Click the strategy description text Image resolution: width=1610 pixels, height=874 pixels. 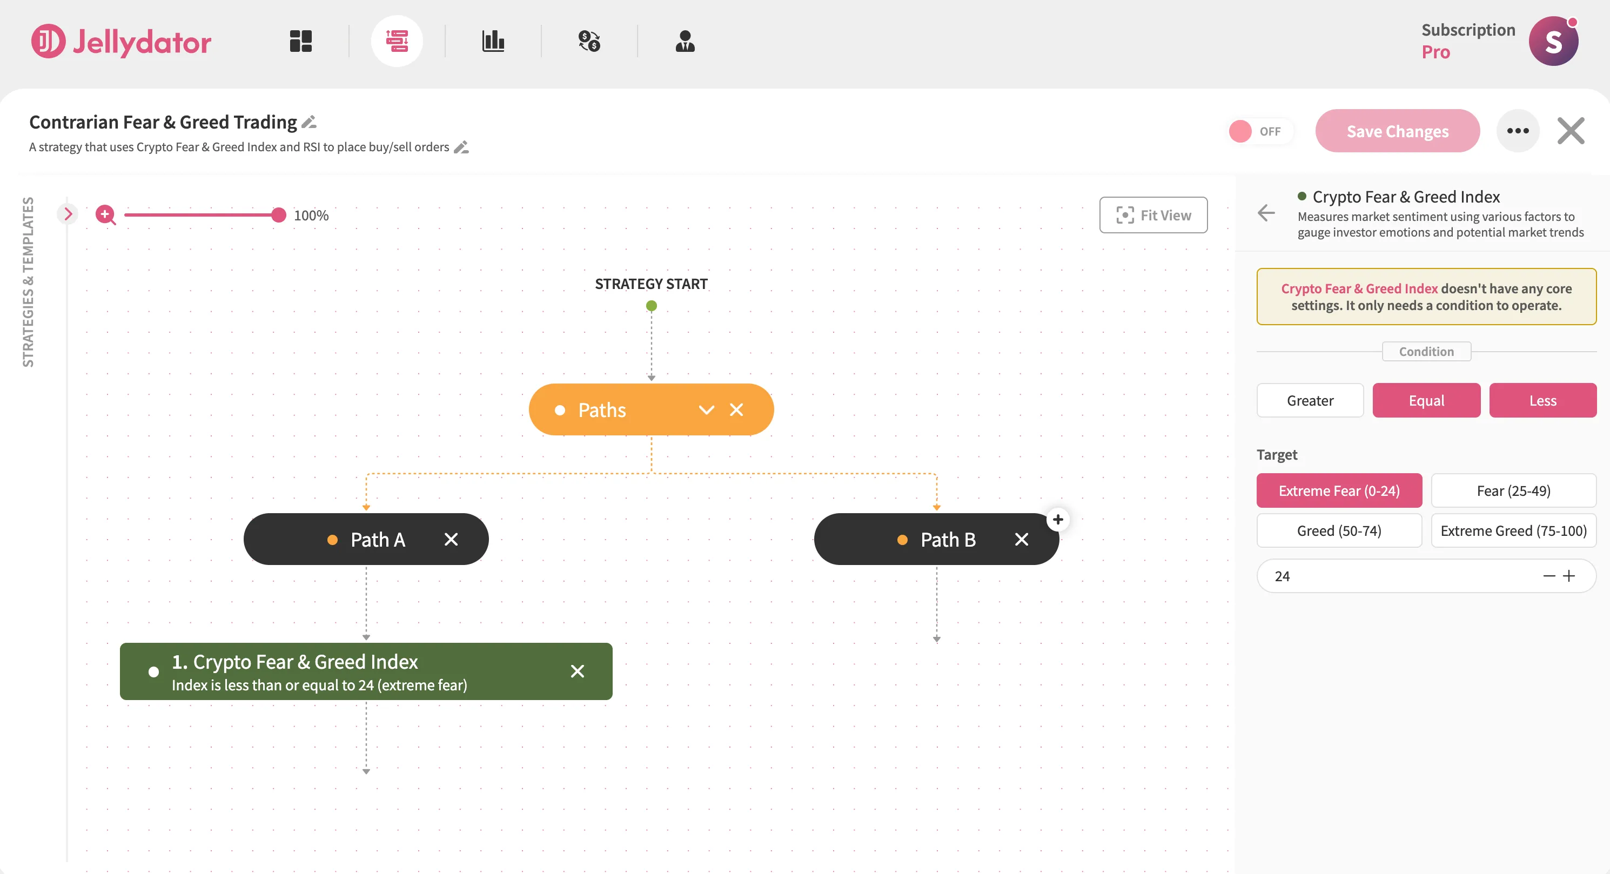239,147
